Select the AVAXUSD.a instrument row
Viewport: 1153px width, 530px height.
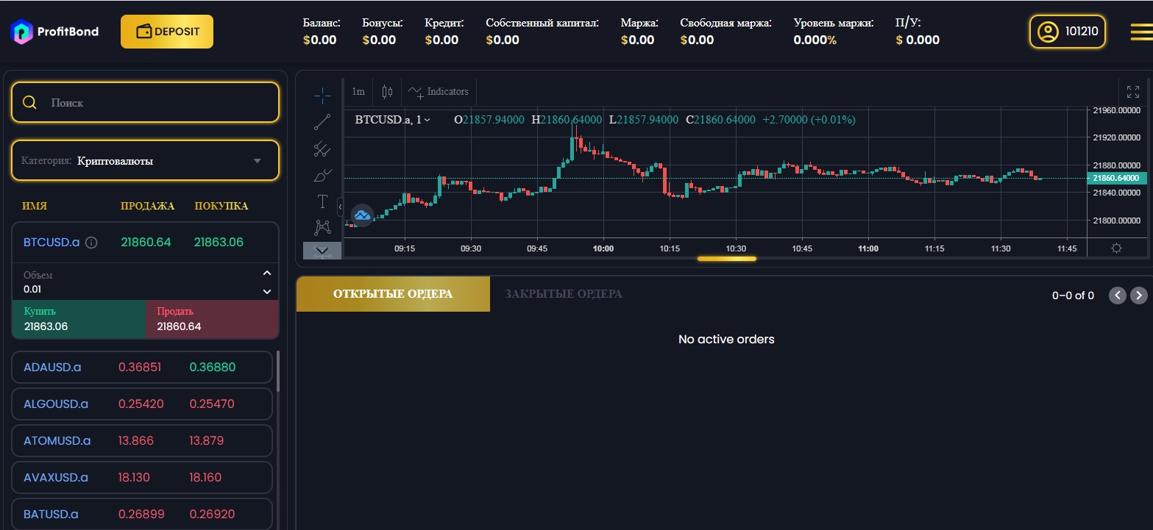coord(142,477)
